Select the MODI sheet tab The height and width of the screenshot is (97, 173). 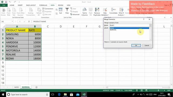(x=16, y=87)
